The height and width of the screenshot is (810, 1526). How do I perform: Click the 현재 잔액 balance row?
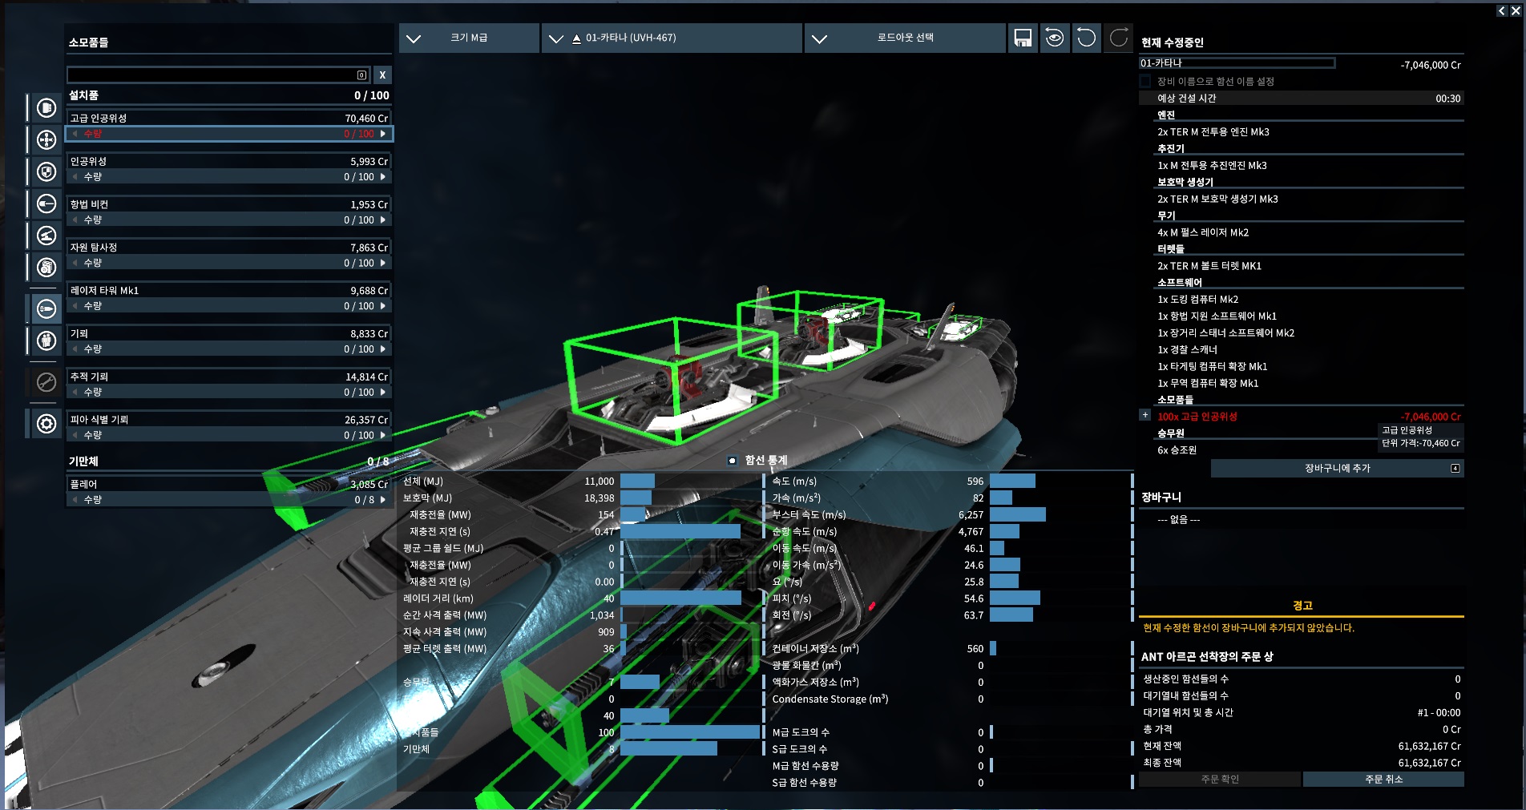click(1302, 746)
